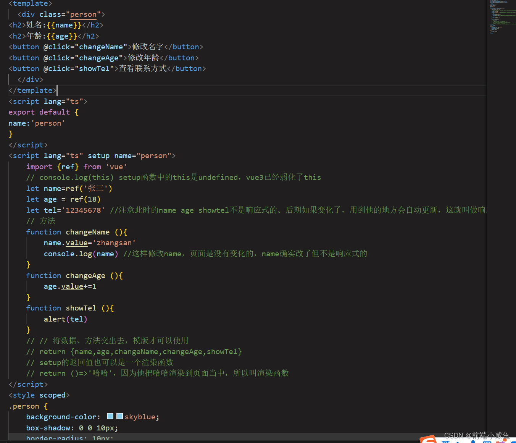Click underlined value in age.value line
The width and height of the screenshot is (516, 443).
pyautogui.click(x=72, y=286)
